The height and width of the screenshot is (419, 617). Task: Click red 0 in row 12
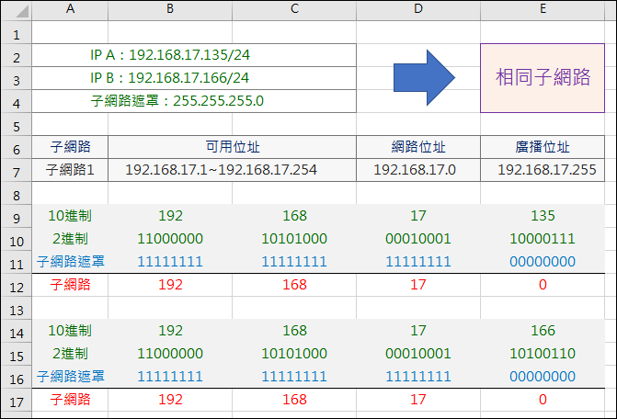point(543,285)
